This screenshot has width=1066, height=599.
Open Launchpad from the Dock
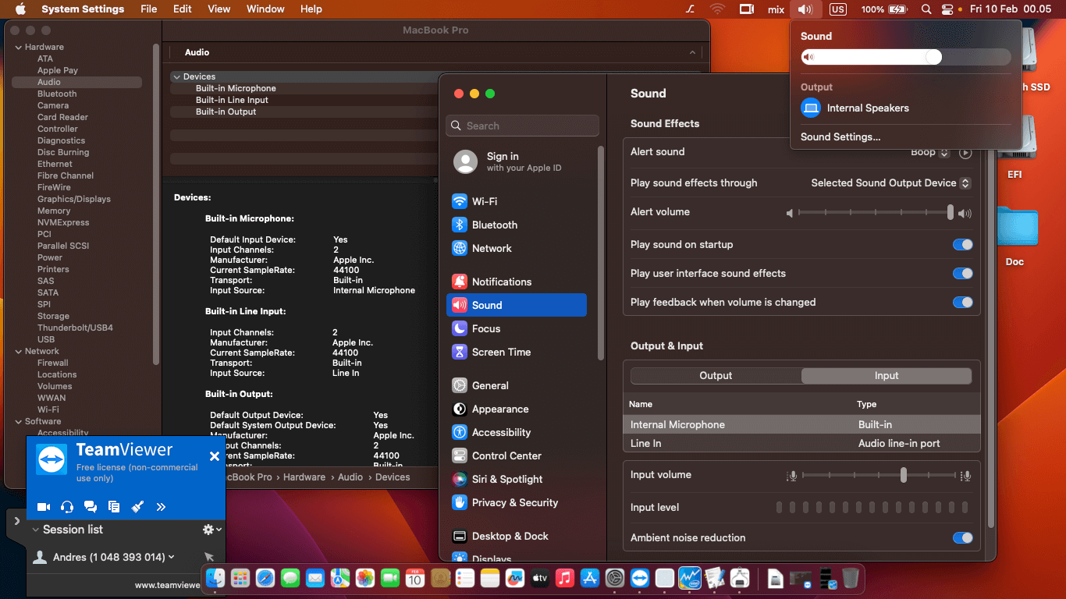[240, 578]
